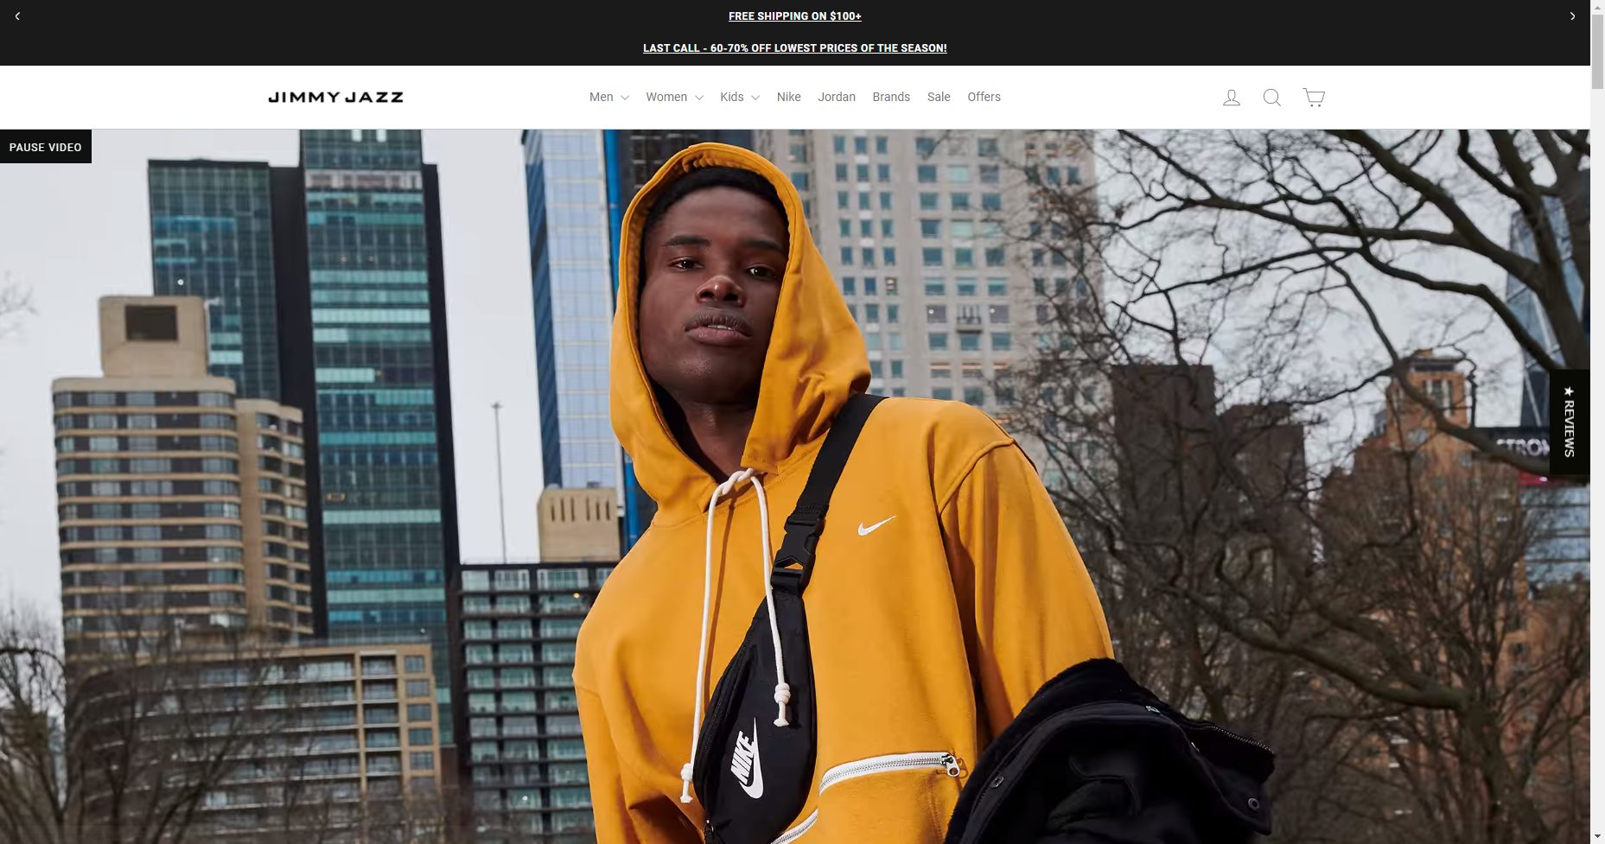Open the shopping cart icon
The width and height of the screenshot is (1605, 844).
1314,98
